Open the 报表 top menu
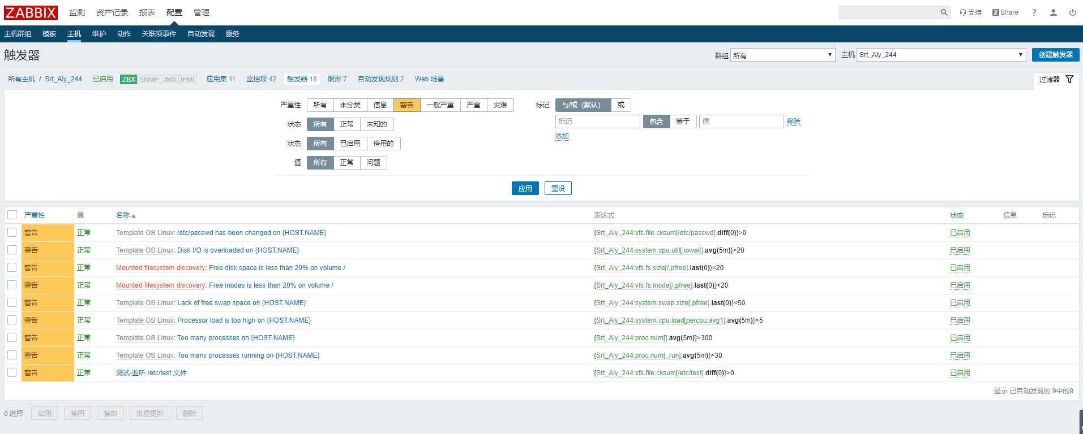Viewport: 1083px width, 434px height. coord(147,12)
